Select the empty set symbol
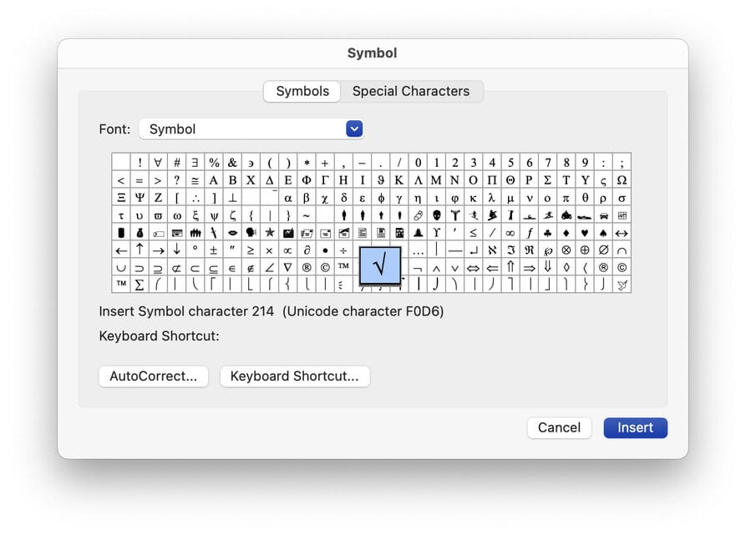746x535 pixels. [x=603, y=250]
